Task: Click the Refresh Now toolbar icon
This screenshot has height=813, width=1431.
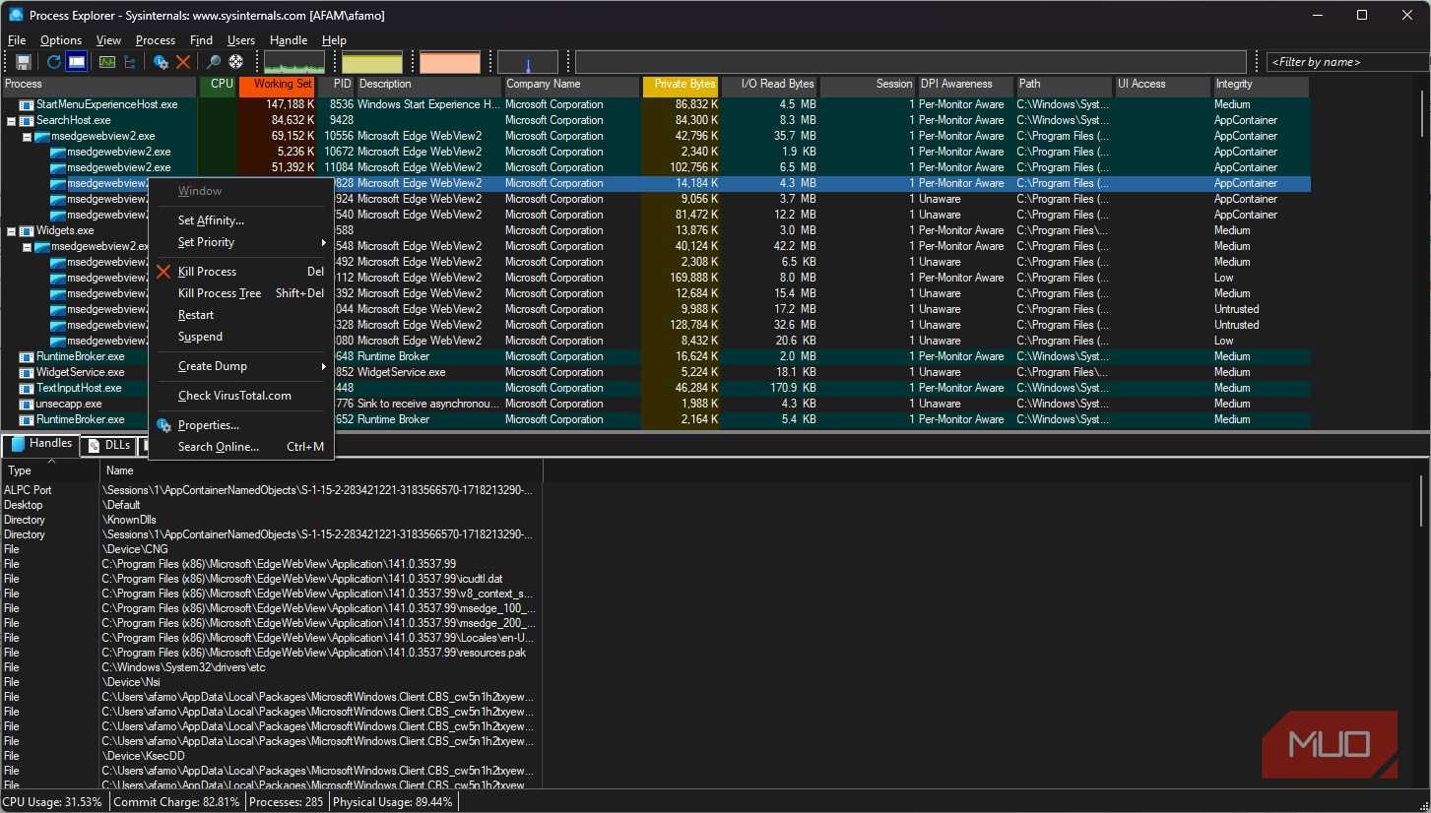Action: pos(54,62)
